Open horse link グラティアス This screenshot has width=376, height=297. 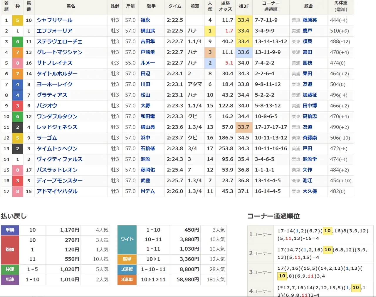click(52, 95)
